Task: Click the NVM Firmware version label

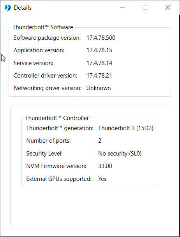Action: 56,166
